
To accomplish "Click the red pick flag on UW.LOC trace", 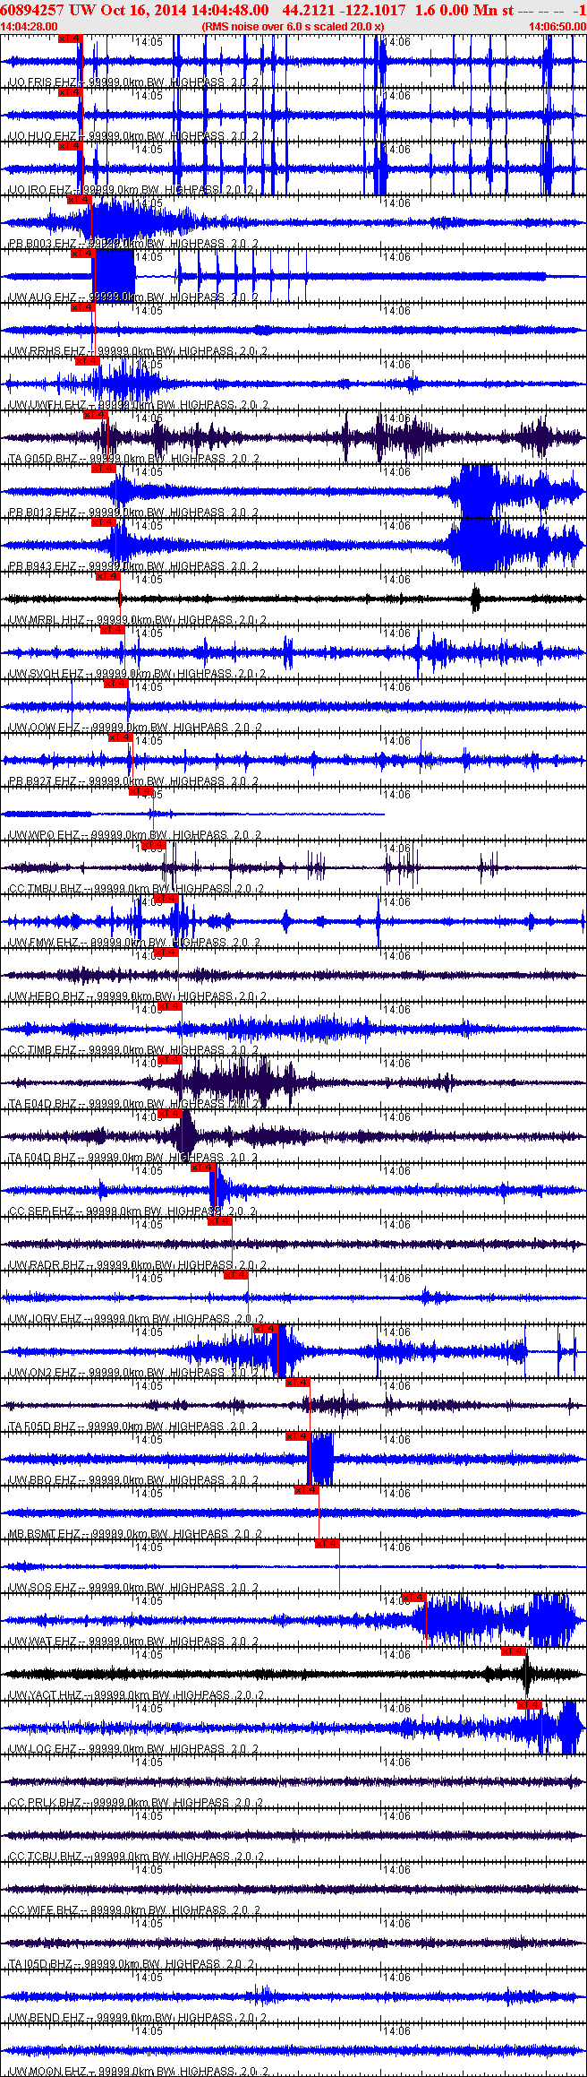I will point(529,1704).
